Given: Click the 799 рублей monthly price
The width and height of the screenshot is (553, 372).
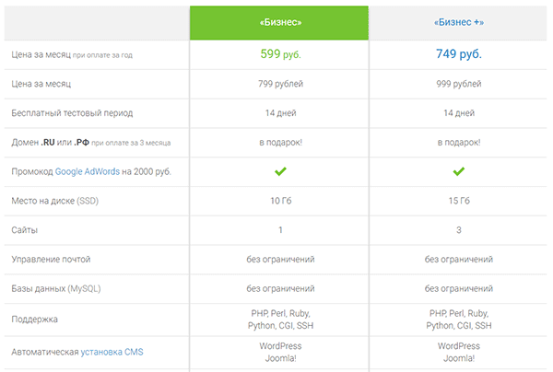Looking at the screenshot, I should point(280,84).
